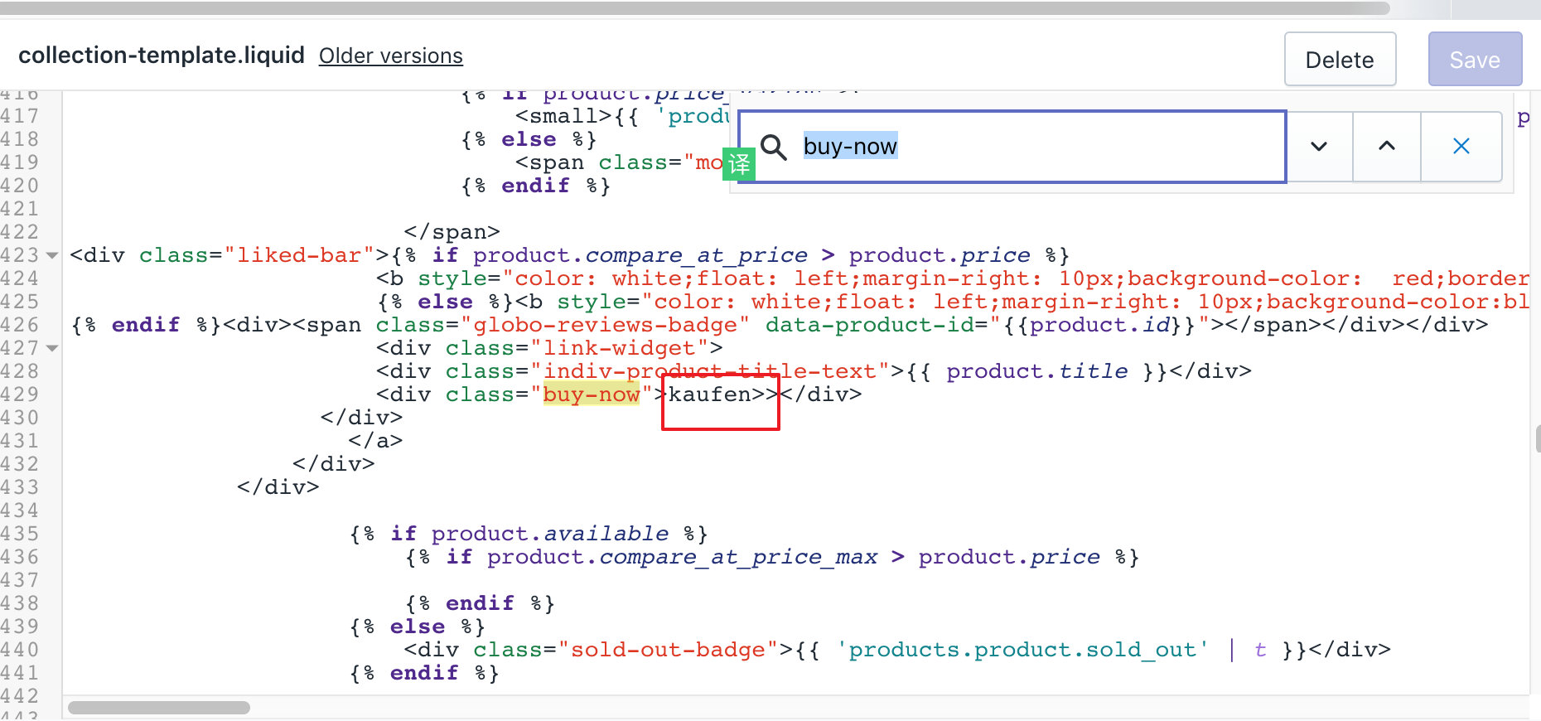Jump to next search match arrow

coord(1319,147)
